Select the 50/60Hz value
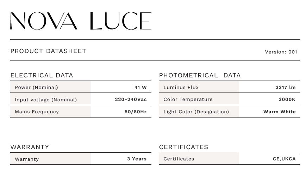Viewport: 306px width, 178px height. (x=136, y=112)
